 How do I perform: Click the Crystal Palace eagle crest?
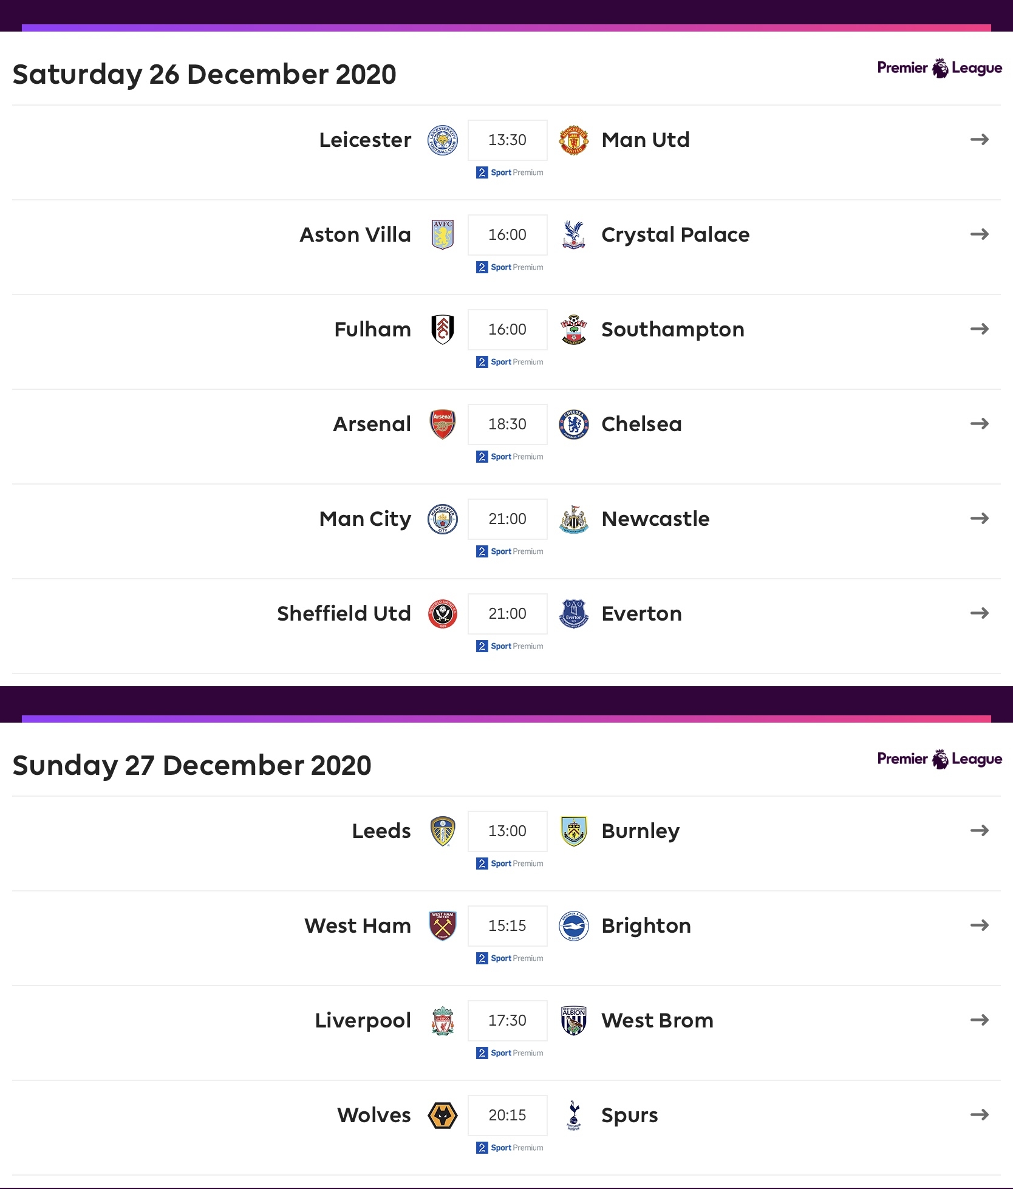click(x=574, y=235)
